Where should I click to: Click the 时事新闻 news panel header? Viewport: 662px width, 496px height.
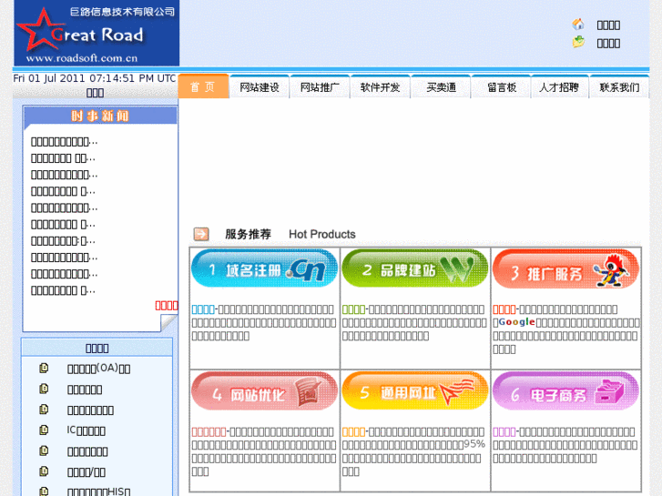click(100, 116)
